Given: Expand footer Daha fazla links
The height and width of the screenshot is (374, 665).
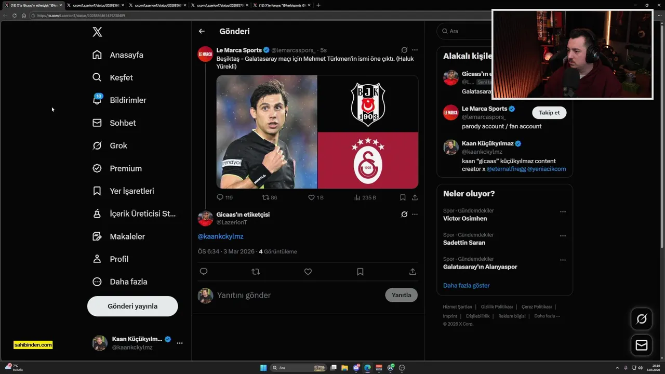Looking at the screenshot, I should pos(547,316).
